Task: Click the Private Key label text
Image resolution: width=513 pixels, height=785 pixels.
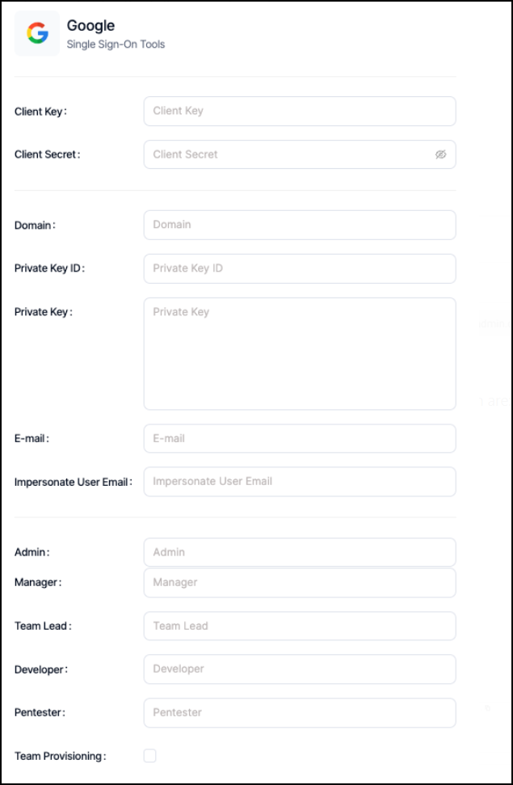Action: [43, 311]
